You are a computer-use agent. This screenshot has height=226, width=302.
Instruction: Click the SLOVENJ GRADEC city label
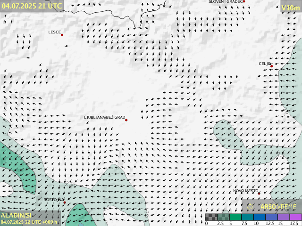click(x=226, y=1)
